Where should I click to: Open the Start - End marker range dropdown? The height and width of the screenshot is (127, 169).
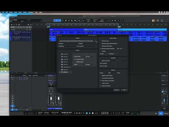[120, 49]
